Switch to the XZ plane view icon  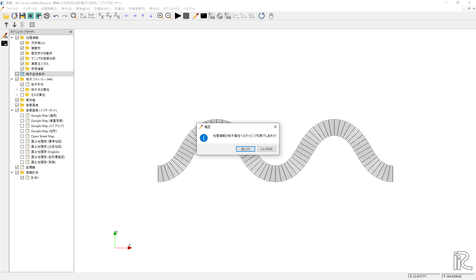[117, 16]
